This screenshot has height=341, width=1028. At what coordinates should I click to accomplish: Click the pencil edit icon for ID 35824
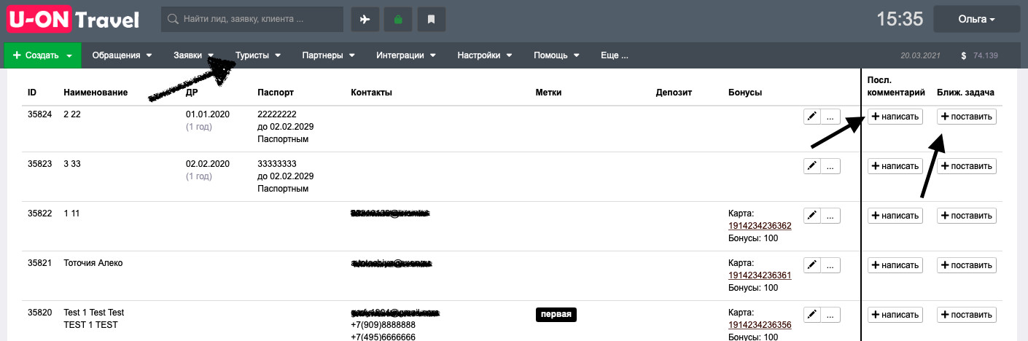tap(811, 117)
